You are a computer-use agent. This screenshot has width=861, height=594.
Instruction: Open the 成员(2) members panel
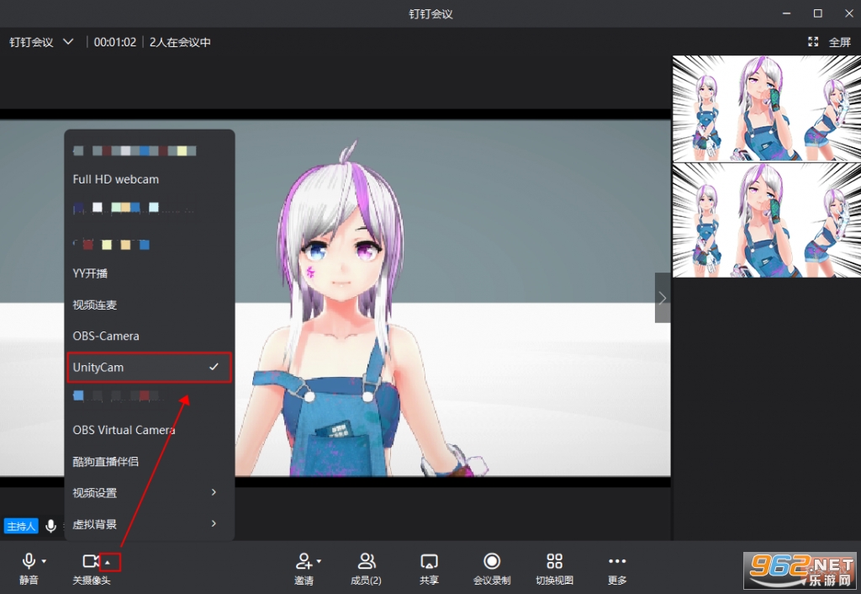[367, 568]
